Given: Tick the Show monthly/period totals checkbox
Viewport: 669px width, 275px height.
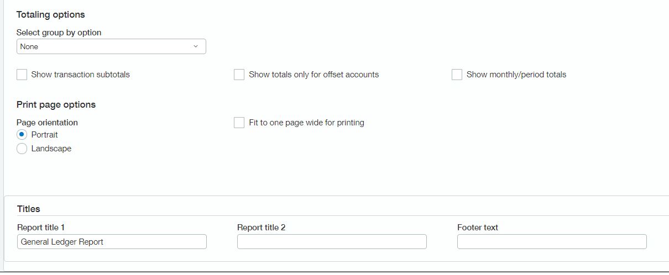Looking at the screenshot, I should point(457,75).
